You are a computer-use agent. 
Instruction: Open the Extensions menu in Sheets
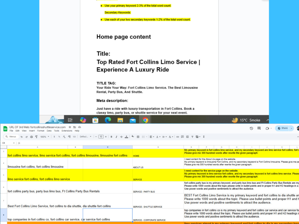[x=67, y=131]
